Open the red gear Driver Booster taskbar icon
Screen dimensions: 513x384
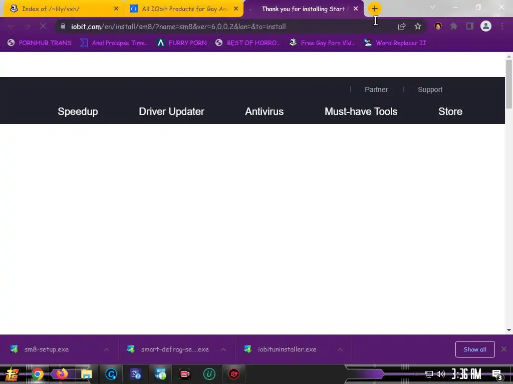pos(234,374)
